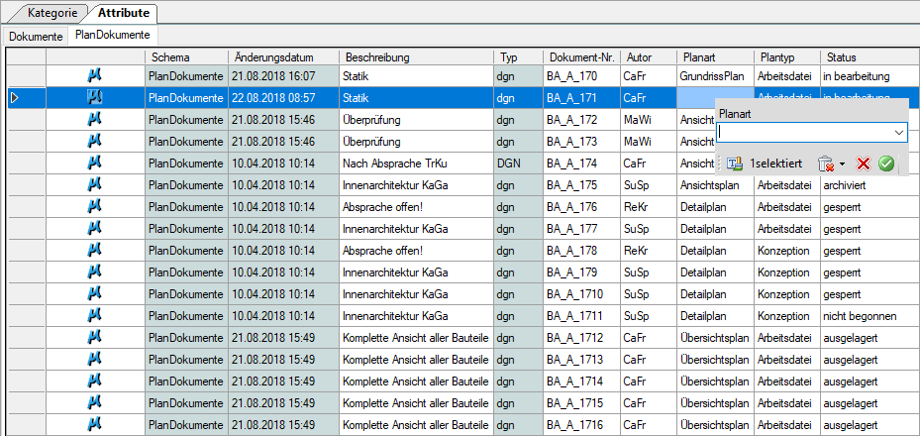Click the file icon in row BA_A_1714
Image resolution: width=920 pixels, height=436 pixels.
click(x=95, y=381)
